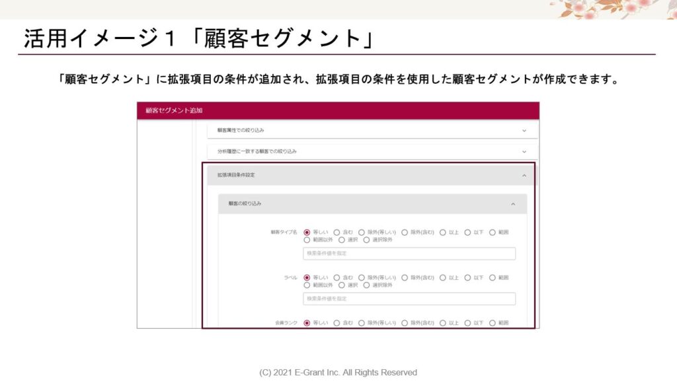Choose 除外(等しい) for 顧客タイプ名
Viewport: 677px width, 381px height.
coord(362,232)
